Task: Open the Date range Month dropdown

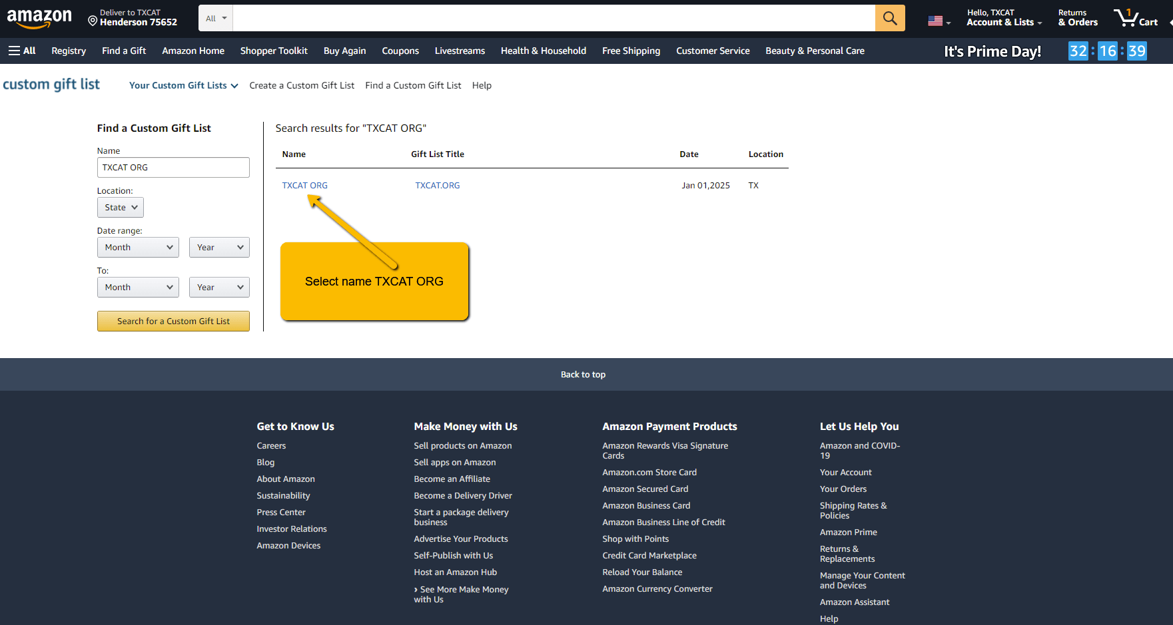Action: [x=138, y=247]
